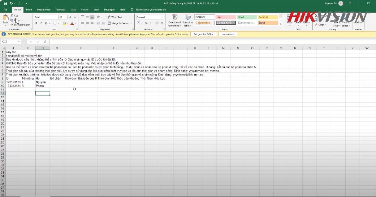Toggle bold formatting

(x=36, y=23)
